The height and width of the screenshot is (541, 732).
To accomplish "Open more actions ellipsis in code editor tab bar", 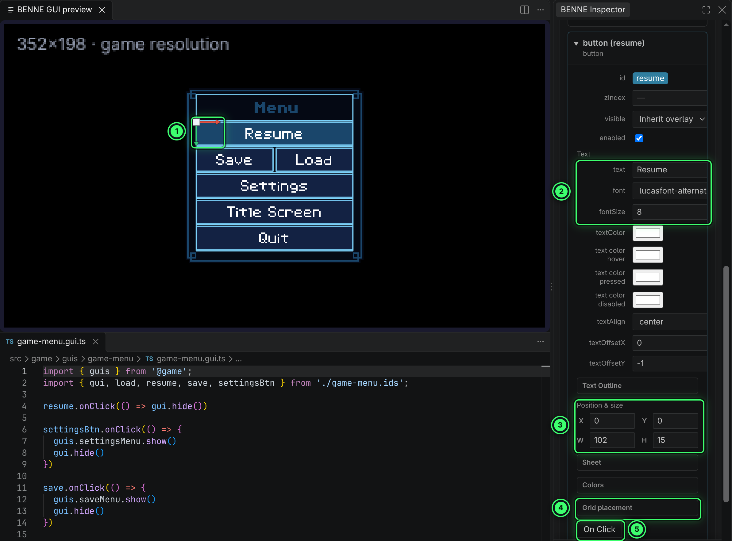I will [x=540, y=342].
